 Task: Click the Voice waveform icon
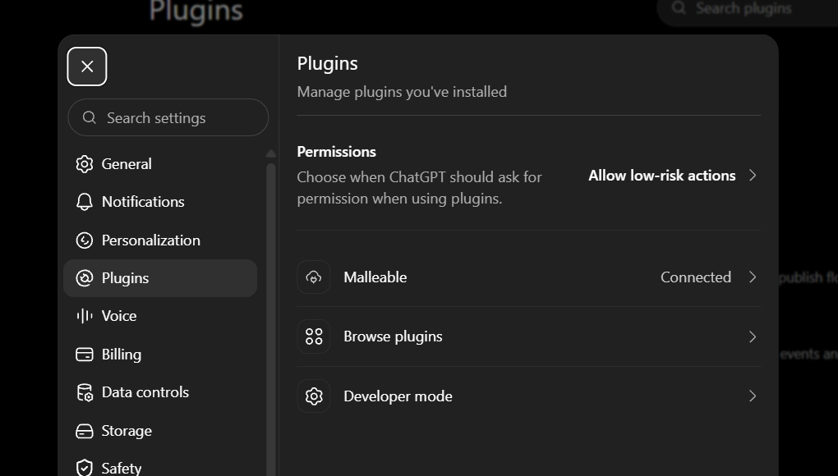pyautogui.click(x=85, y=316)
